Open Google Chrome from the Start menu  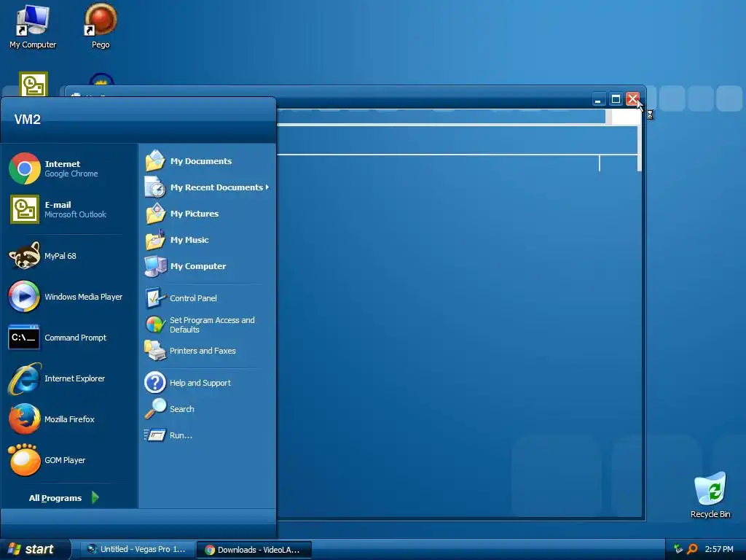pyautogui.click(x=69, y=168)
